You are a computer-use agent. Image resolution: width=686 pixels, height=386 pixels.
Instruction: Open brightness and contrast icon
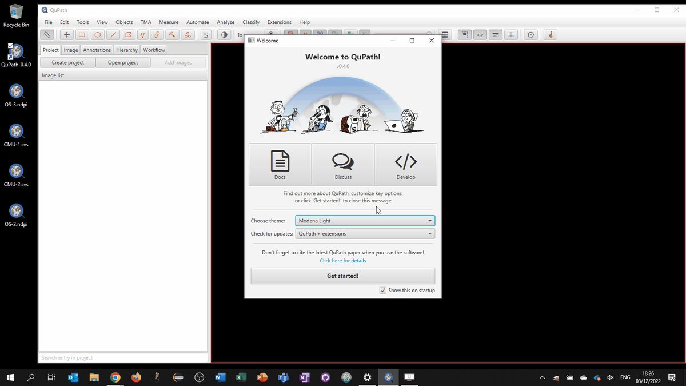(x=224, y=35)
